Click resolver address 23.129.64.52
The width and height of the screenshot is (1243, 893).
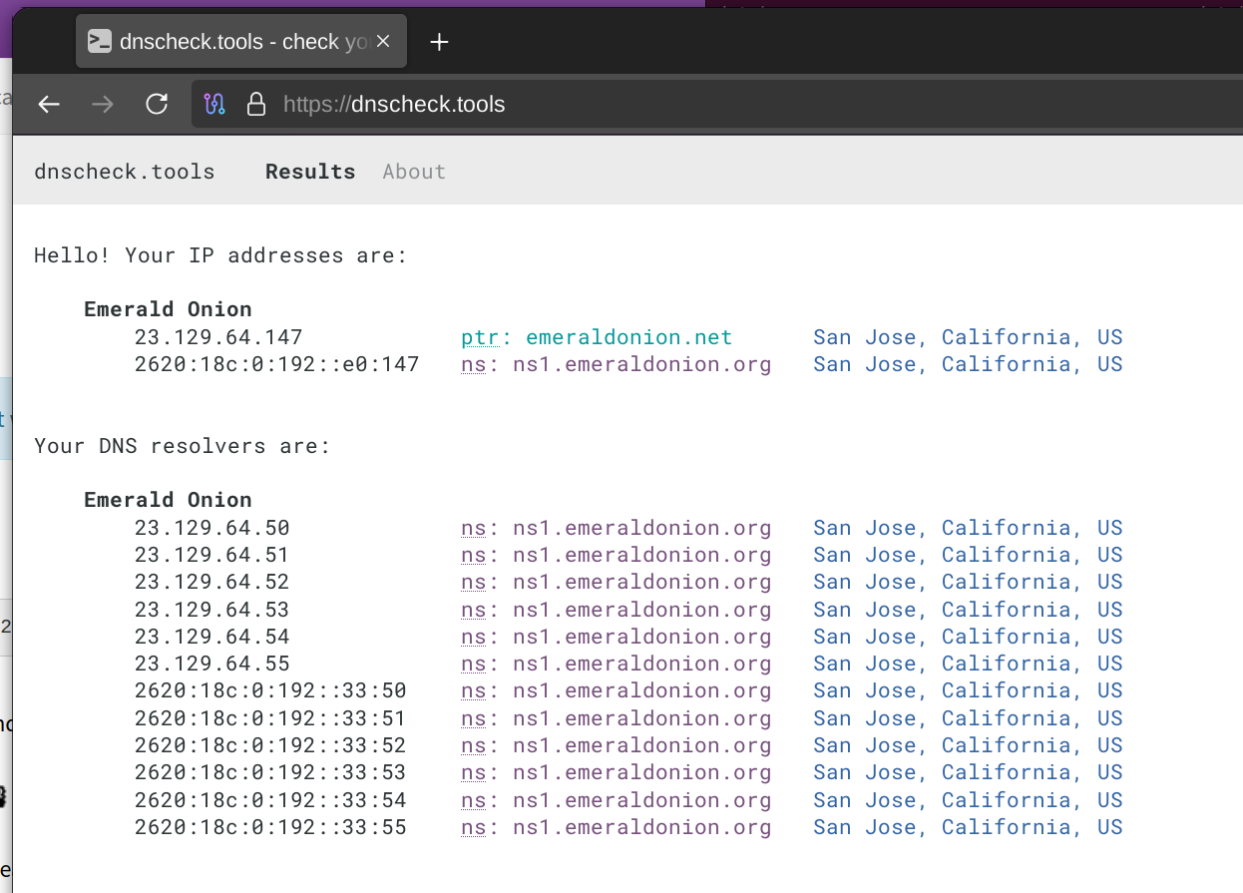[212, 582]
